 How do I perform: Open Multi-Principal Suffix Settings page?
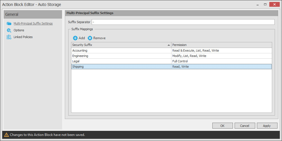coord(33,24)
